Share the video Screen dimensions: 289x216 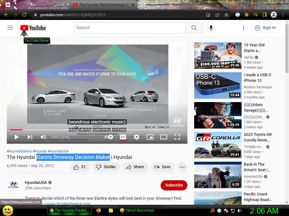(135, 167)
